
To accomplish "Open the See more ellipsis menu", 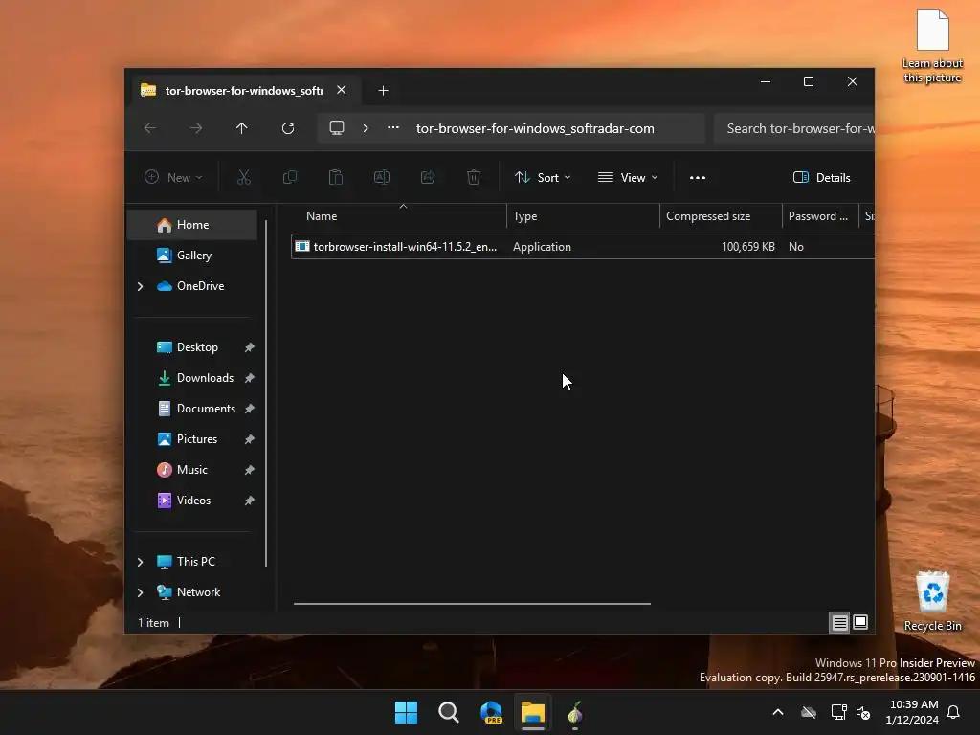I will 698,177.
